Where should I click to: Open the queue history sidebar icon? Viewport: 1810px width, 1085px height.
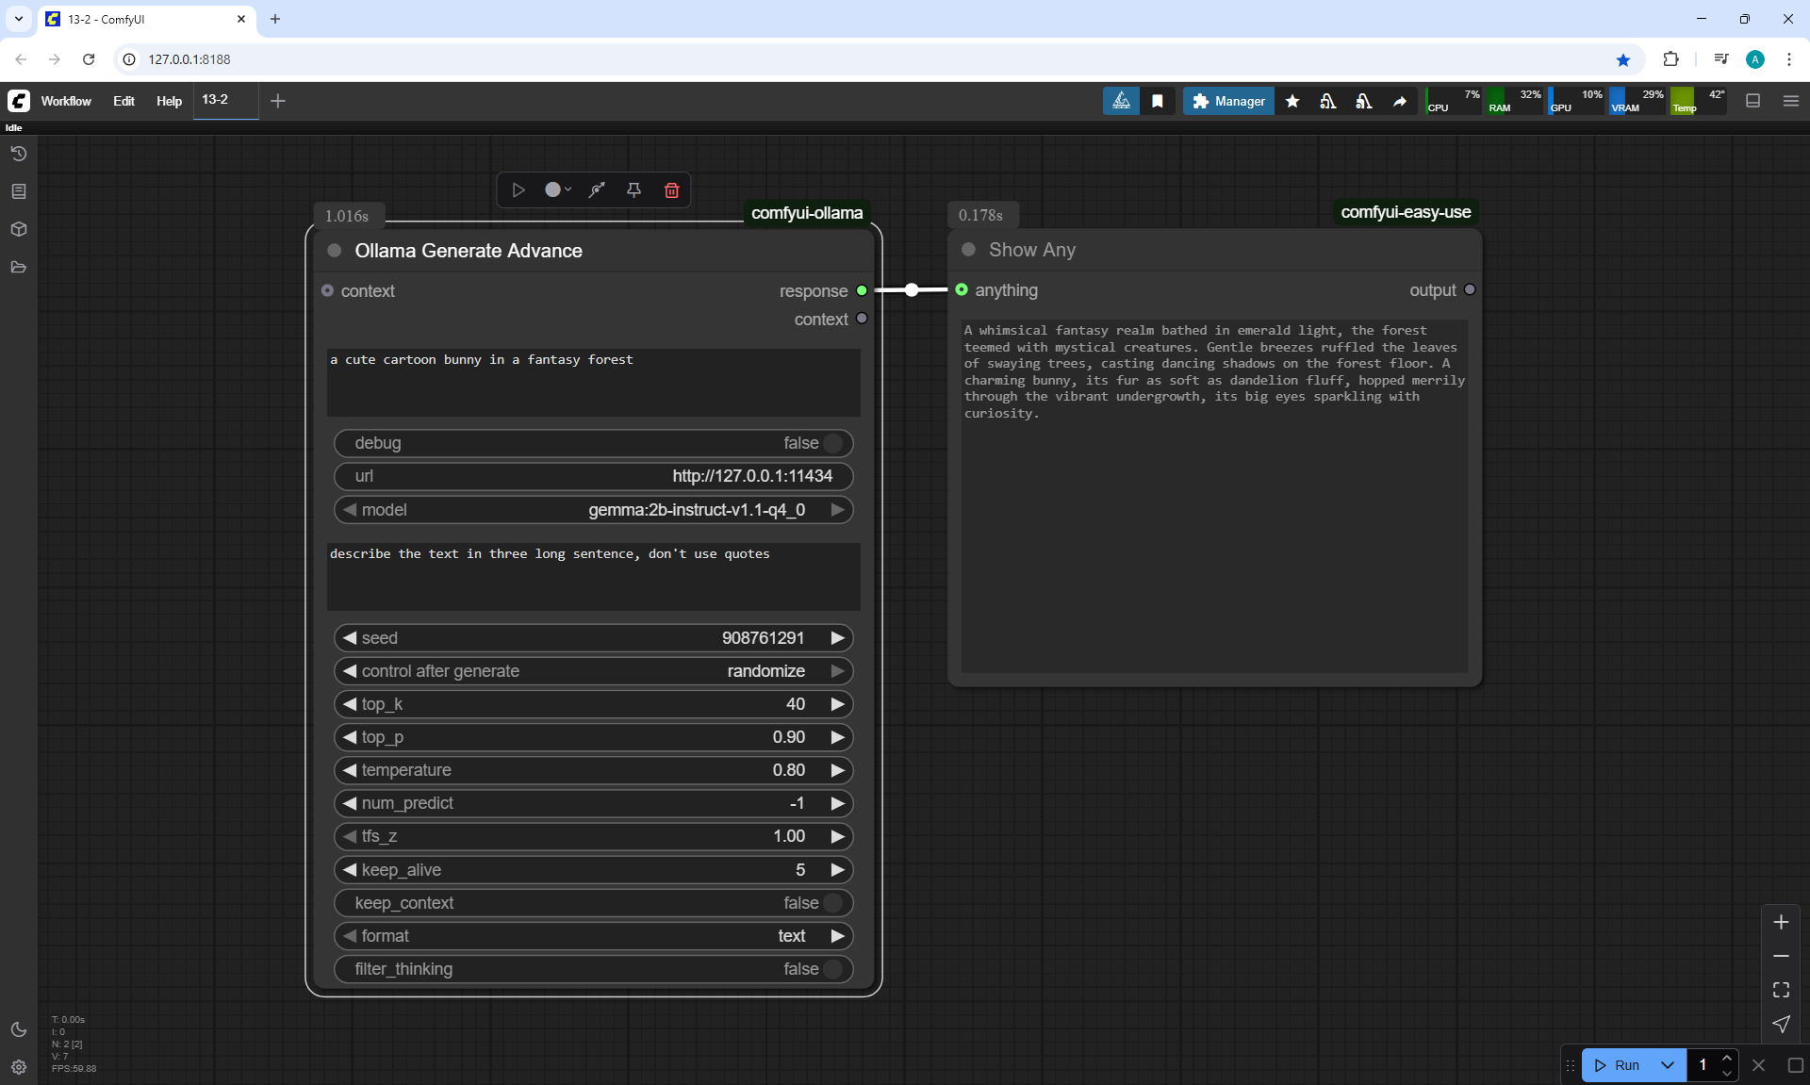(18, 154)
